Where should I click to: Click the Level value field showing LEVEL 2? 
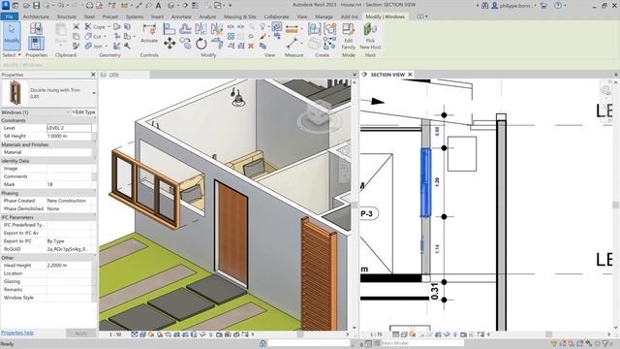[69, 128]
